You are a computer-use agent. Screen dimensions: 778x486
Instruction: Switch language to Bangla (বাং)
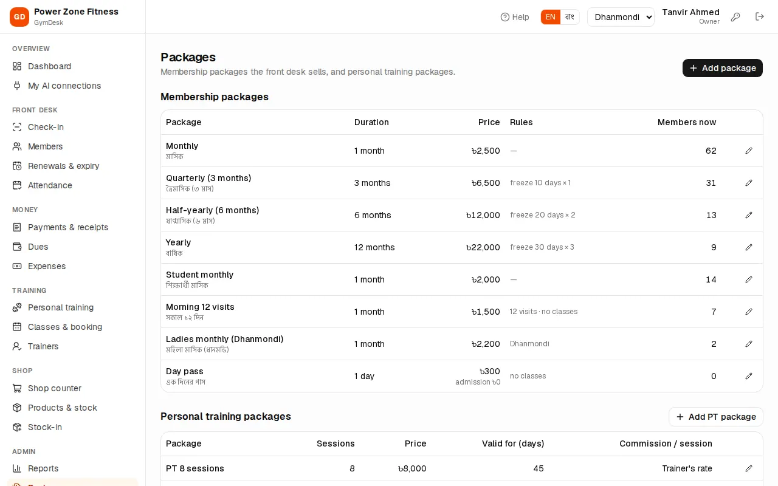[570, 17]
